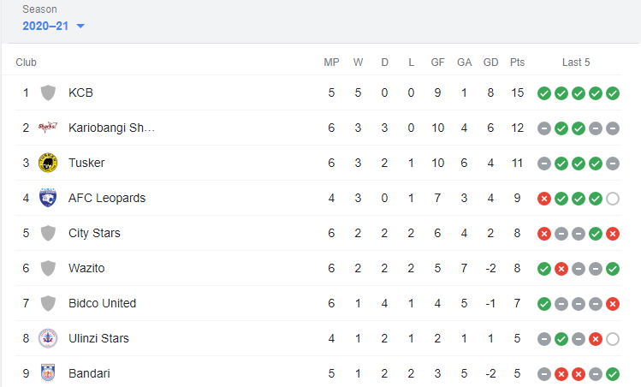Select KCB's most recent win checkmark

(613, 93)
